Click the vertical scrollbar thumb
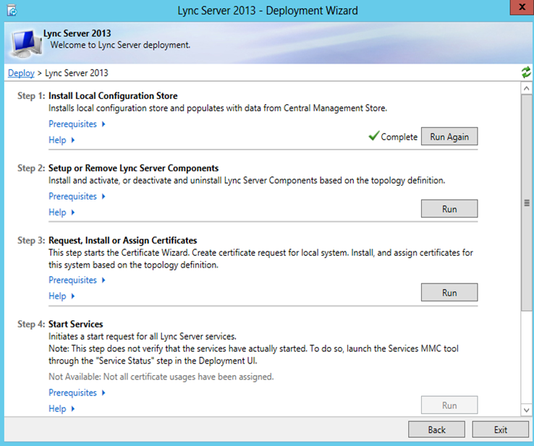 tap(526, 202)
